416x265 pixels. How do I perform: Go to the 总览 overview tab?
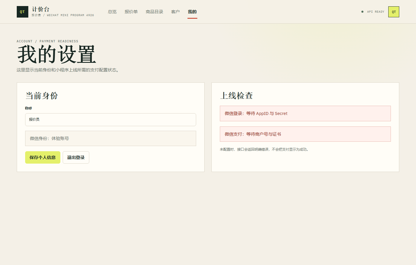[112, 12]
